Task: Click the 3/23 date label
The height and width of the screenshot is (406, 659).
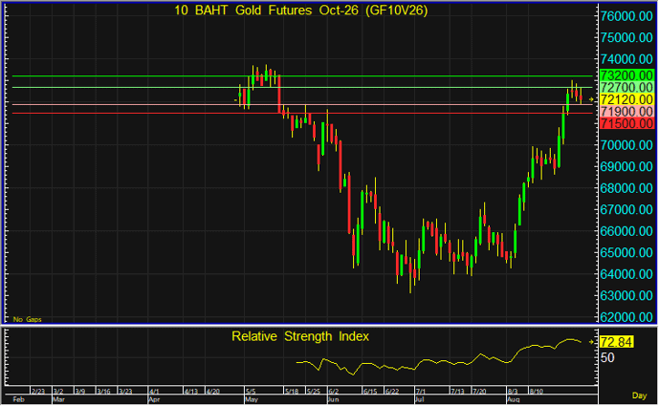Action: click(x=125, y=392)
